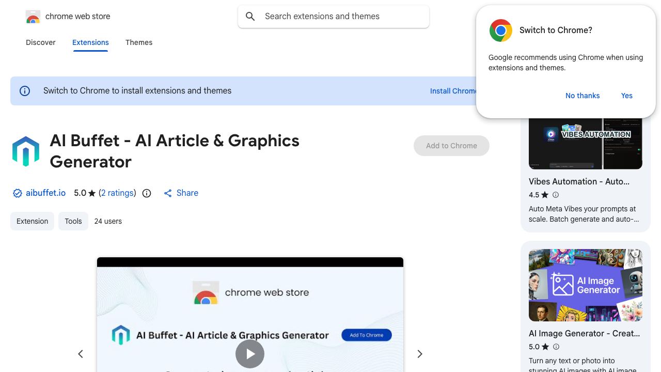Viewport: 661px width, 372px height.
Task: Click the Search extensions and themes field
Action: pos(334,17)
